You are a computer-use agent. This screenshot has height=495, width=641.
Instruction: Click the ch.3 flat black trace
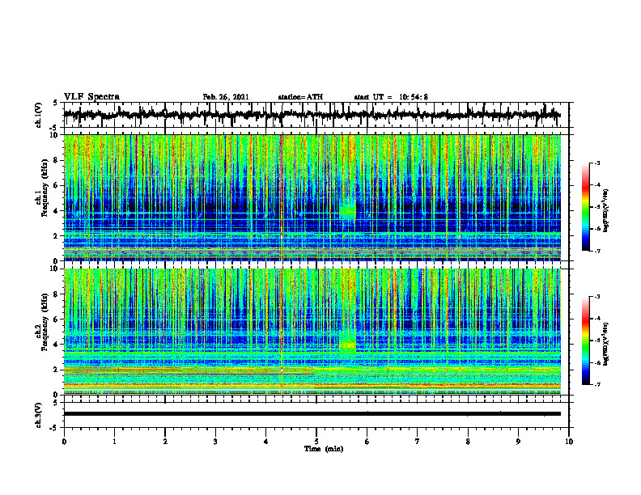pyautogui.click(x=312, y=414)
